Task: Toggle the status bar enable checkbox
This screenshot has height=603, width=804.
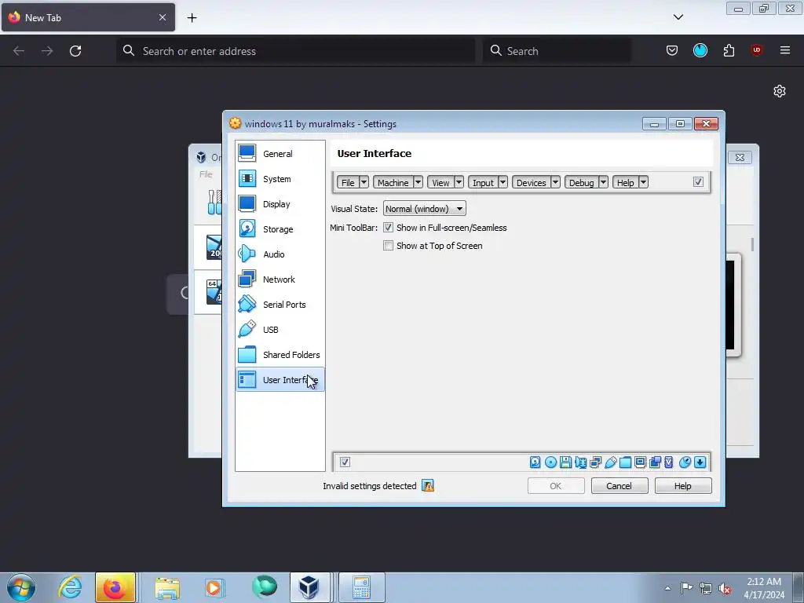Action: (345, 462)
